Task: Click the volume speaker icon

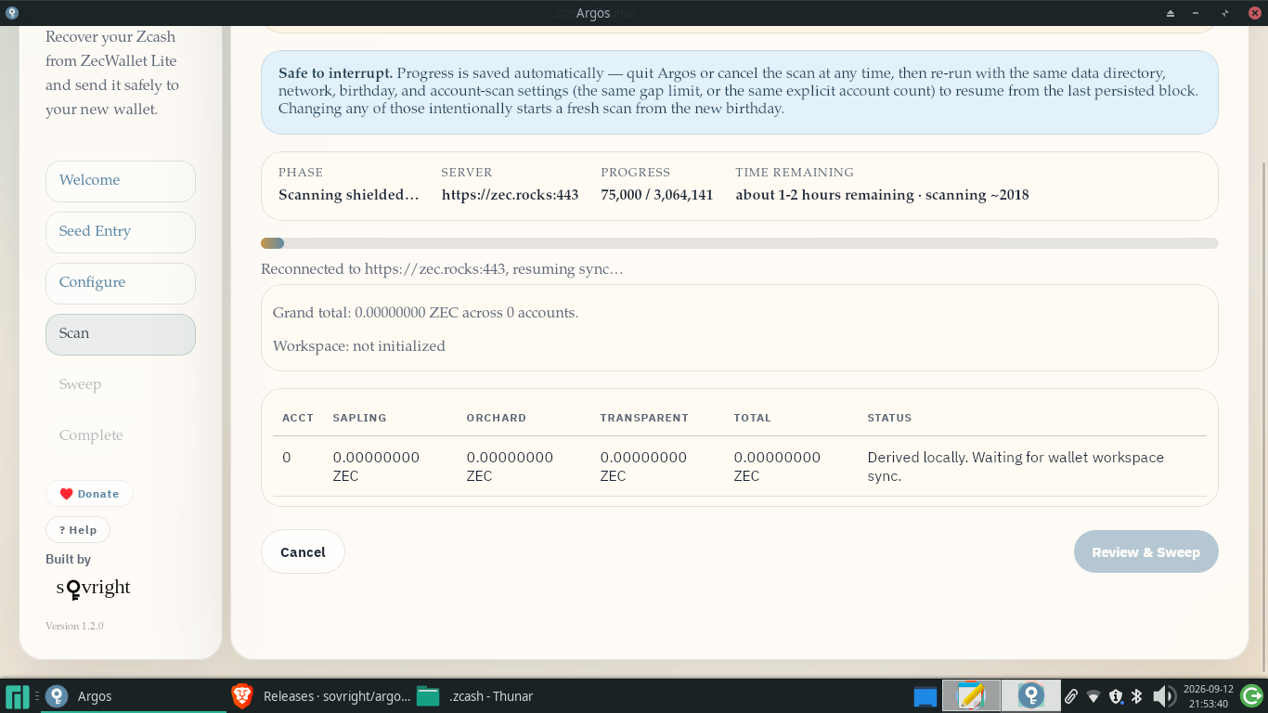Action: click(1164, 696)
